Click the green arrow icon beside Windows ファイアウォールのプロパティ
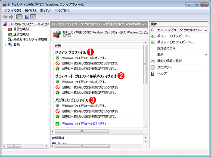The height and width of the screenshot is (157, 211). [57, 124]
